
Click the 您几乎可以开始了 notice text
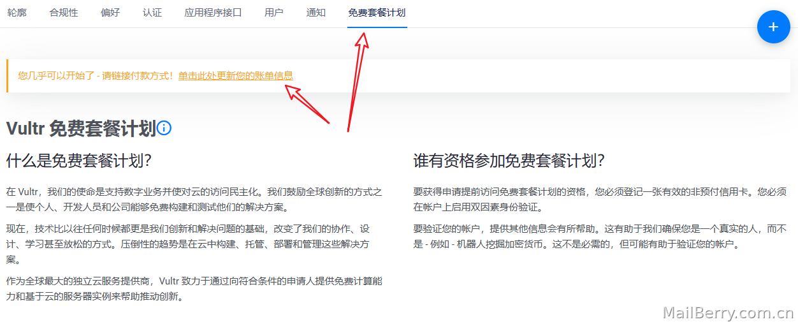(96, 75)
